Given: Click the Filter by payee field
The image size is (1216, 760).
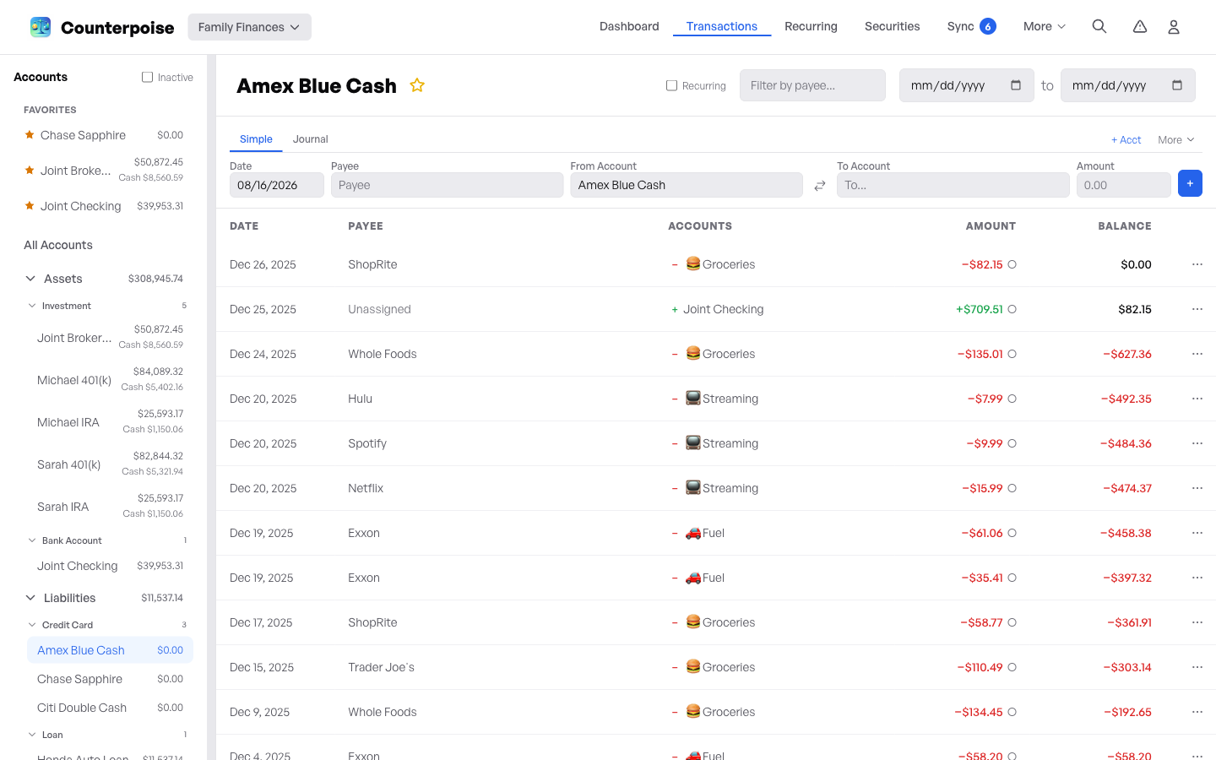Looking at the screenshot, I should 812,85.
